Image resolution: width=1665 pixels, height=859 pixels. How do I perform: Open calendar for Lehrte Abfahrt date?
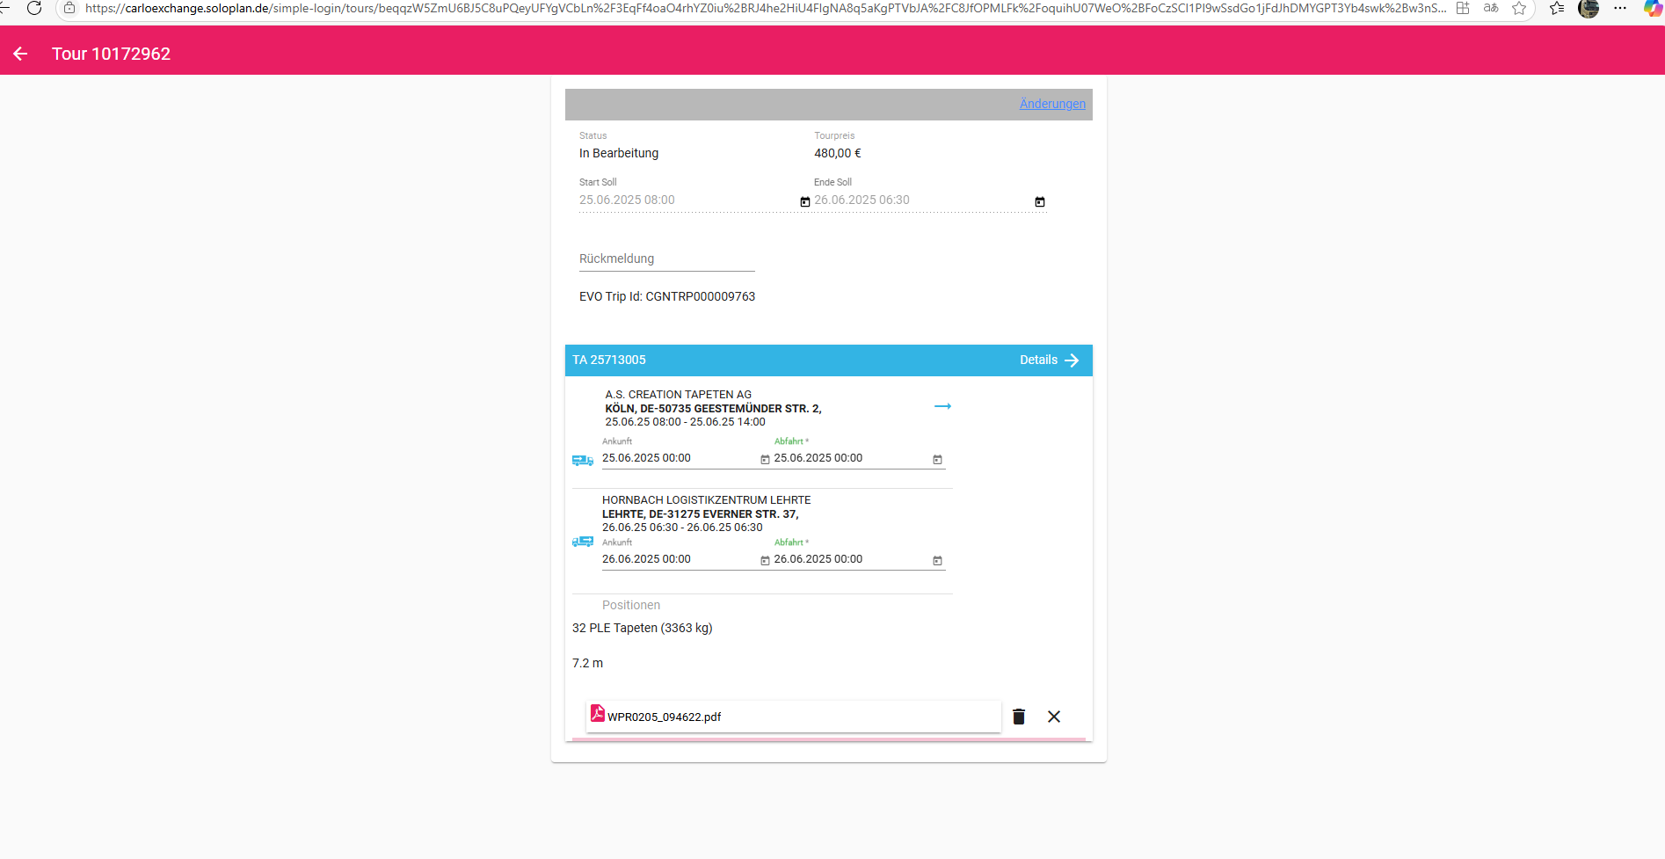pyautogui.click(x=937, y=561)
